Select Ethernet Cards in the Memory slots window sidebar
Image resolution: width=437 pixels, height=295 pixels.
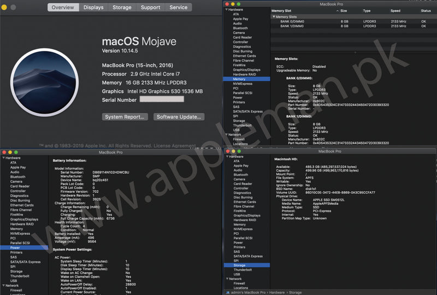click(244, 56)
